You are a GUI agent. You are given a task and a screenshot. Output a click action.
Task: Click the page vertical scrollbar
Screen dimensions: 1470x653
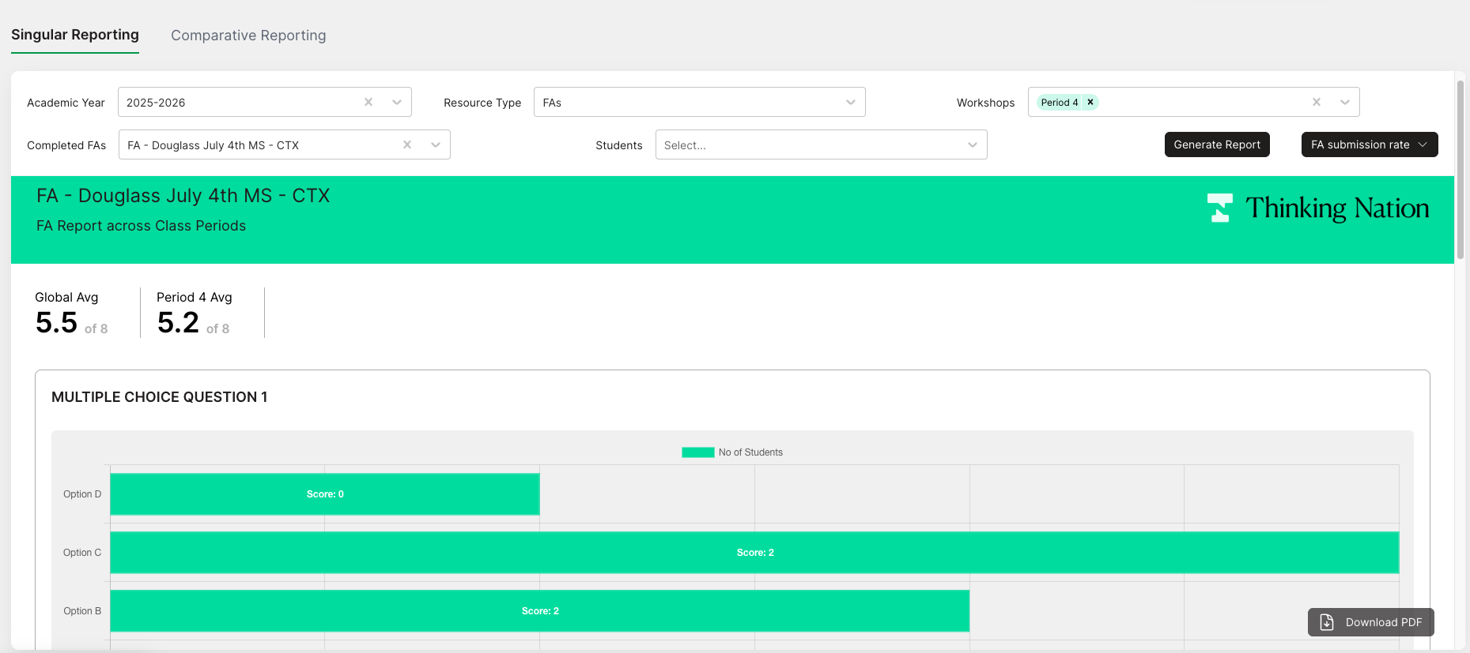(1461, 170)
